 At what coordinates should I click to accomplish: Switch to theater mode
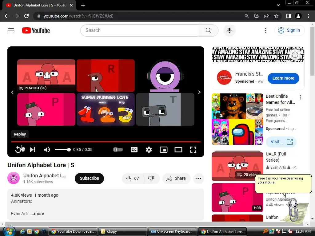178,150
